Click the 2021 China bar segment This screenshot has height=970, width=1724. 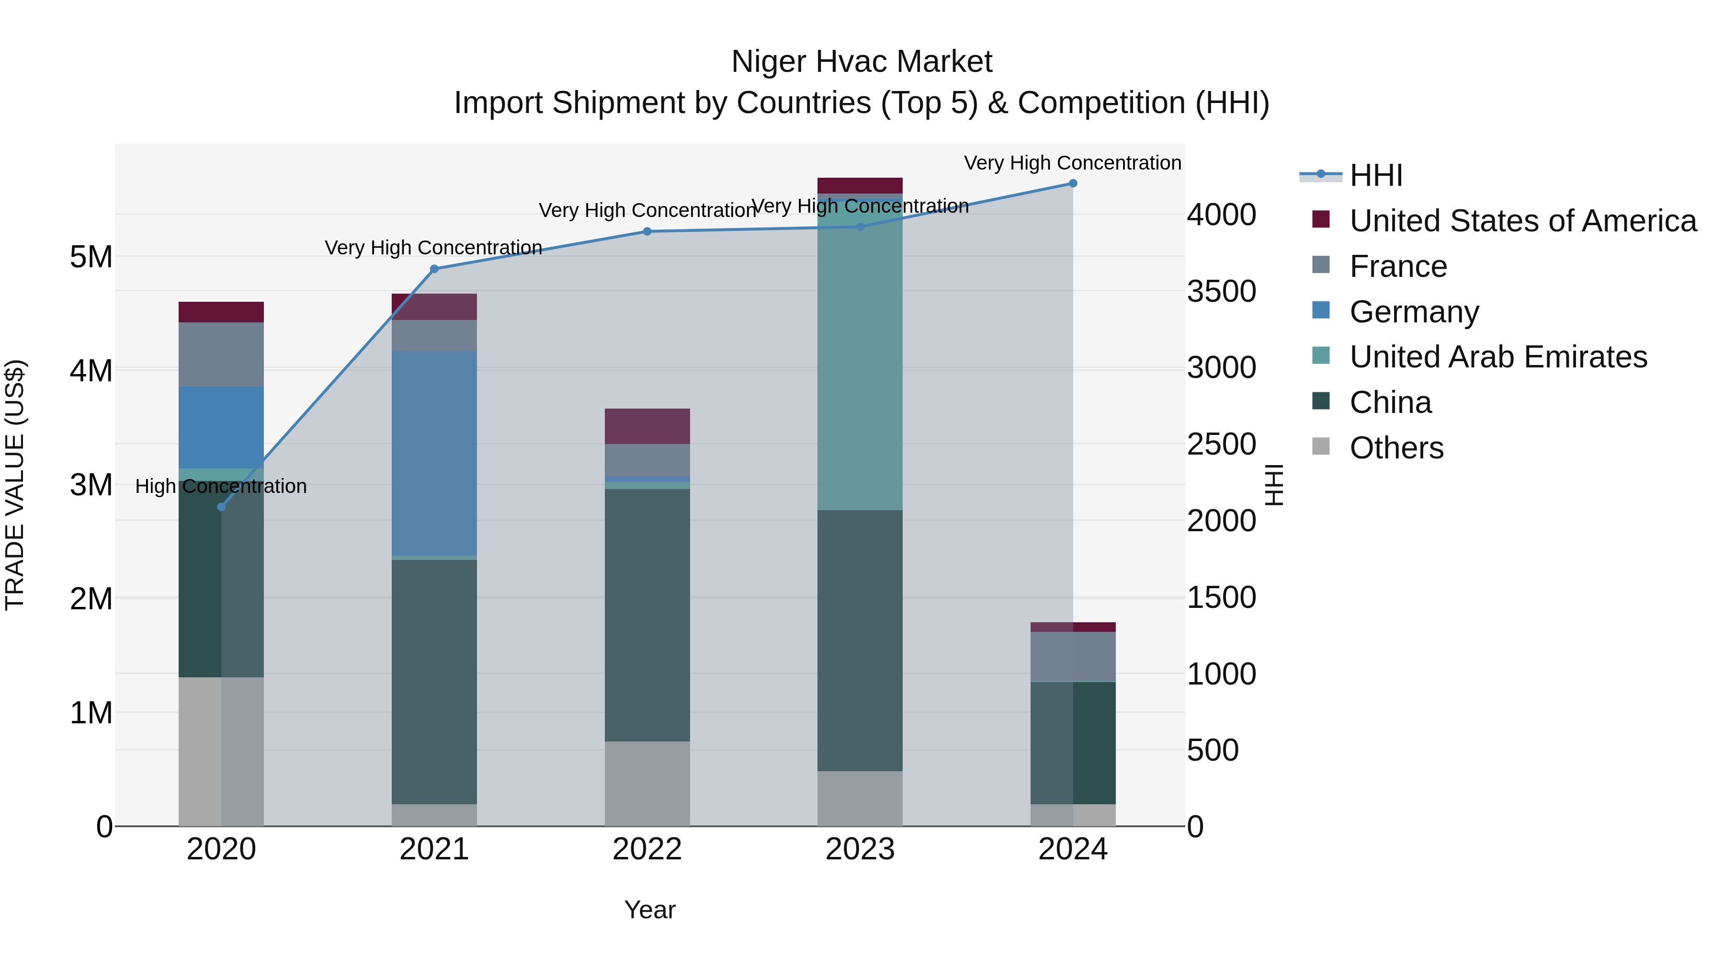coord(434,682)
